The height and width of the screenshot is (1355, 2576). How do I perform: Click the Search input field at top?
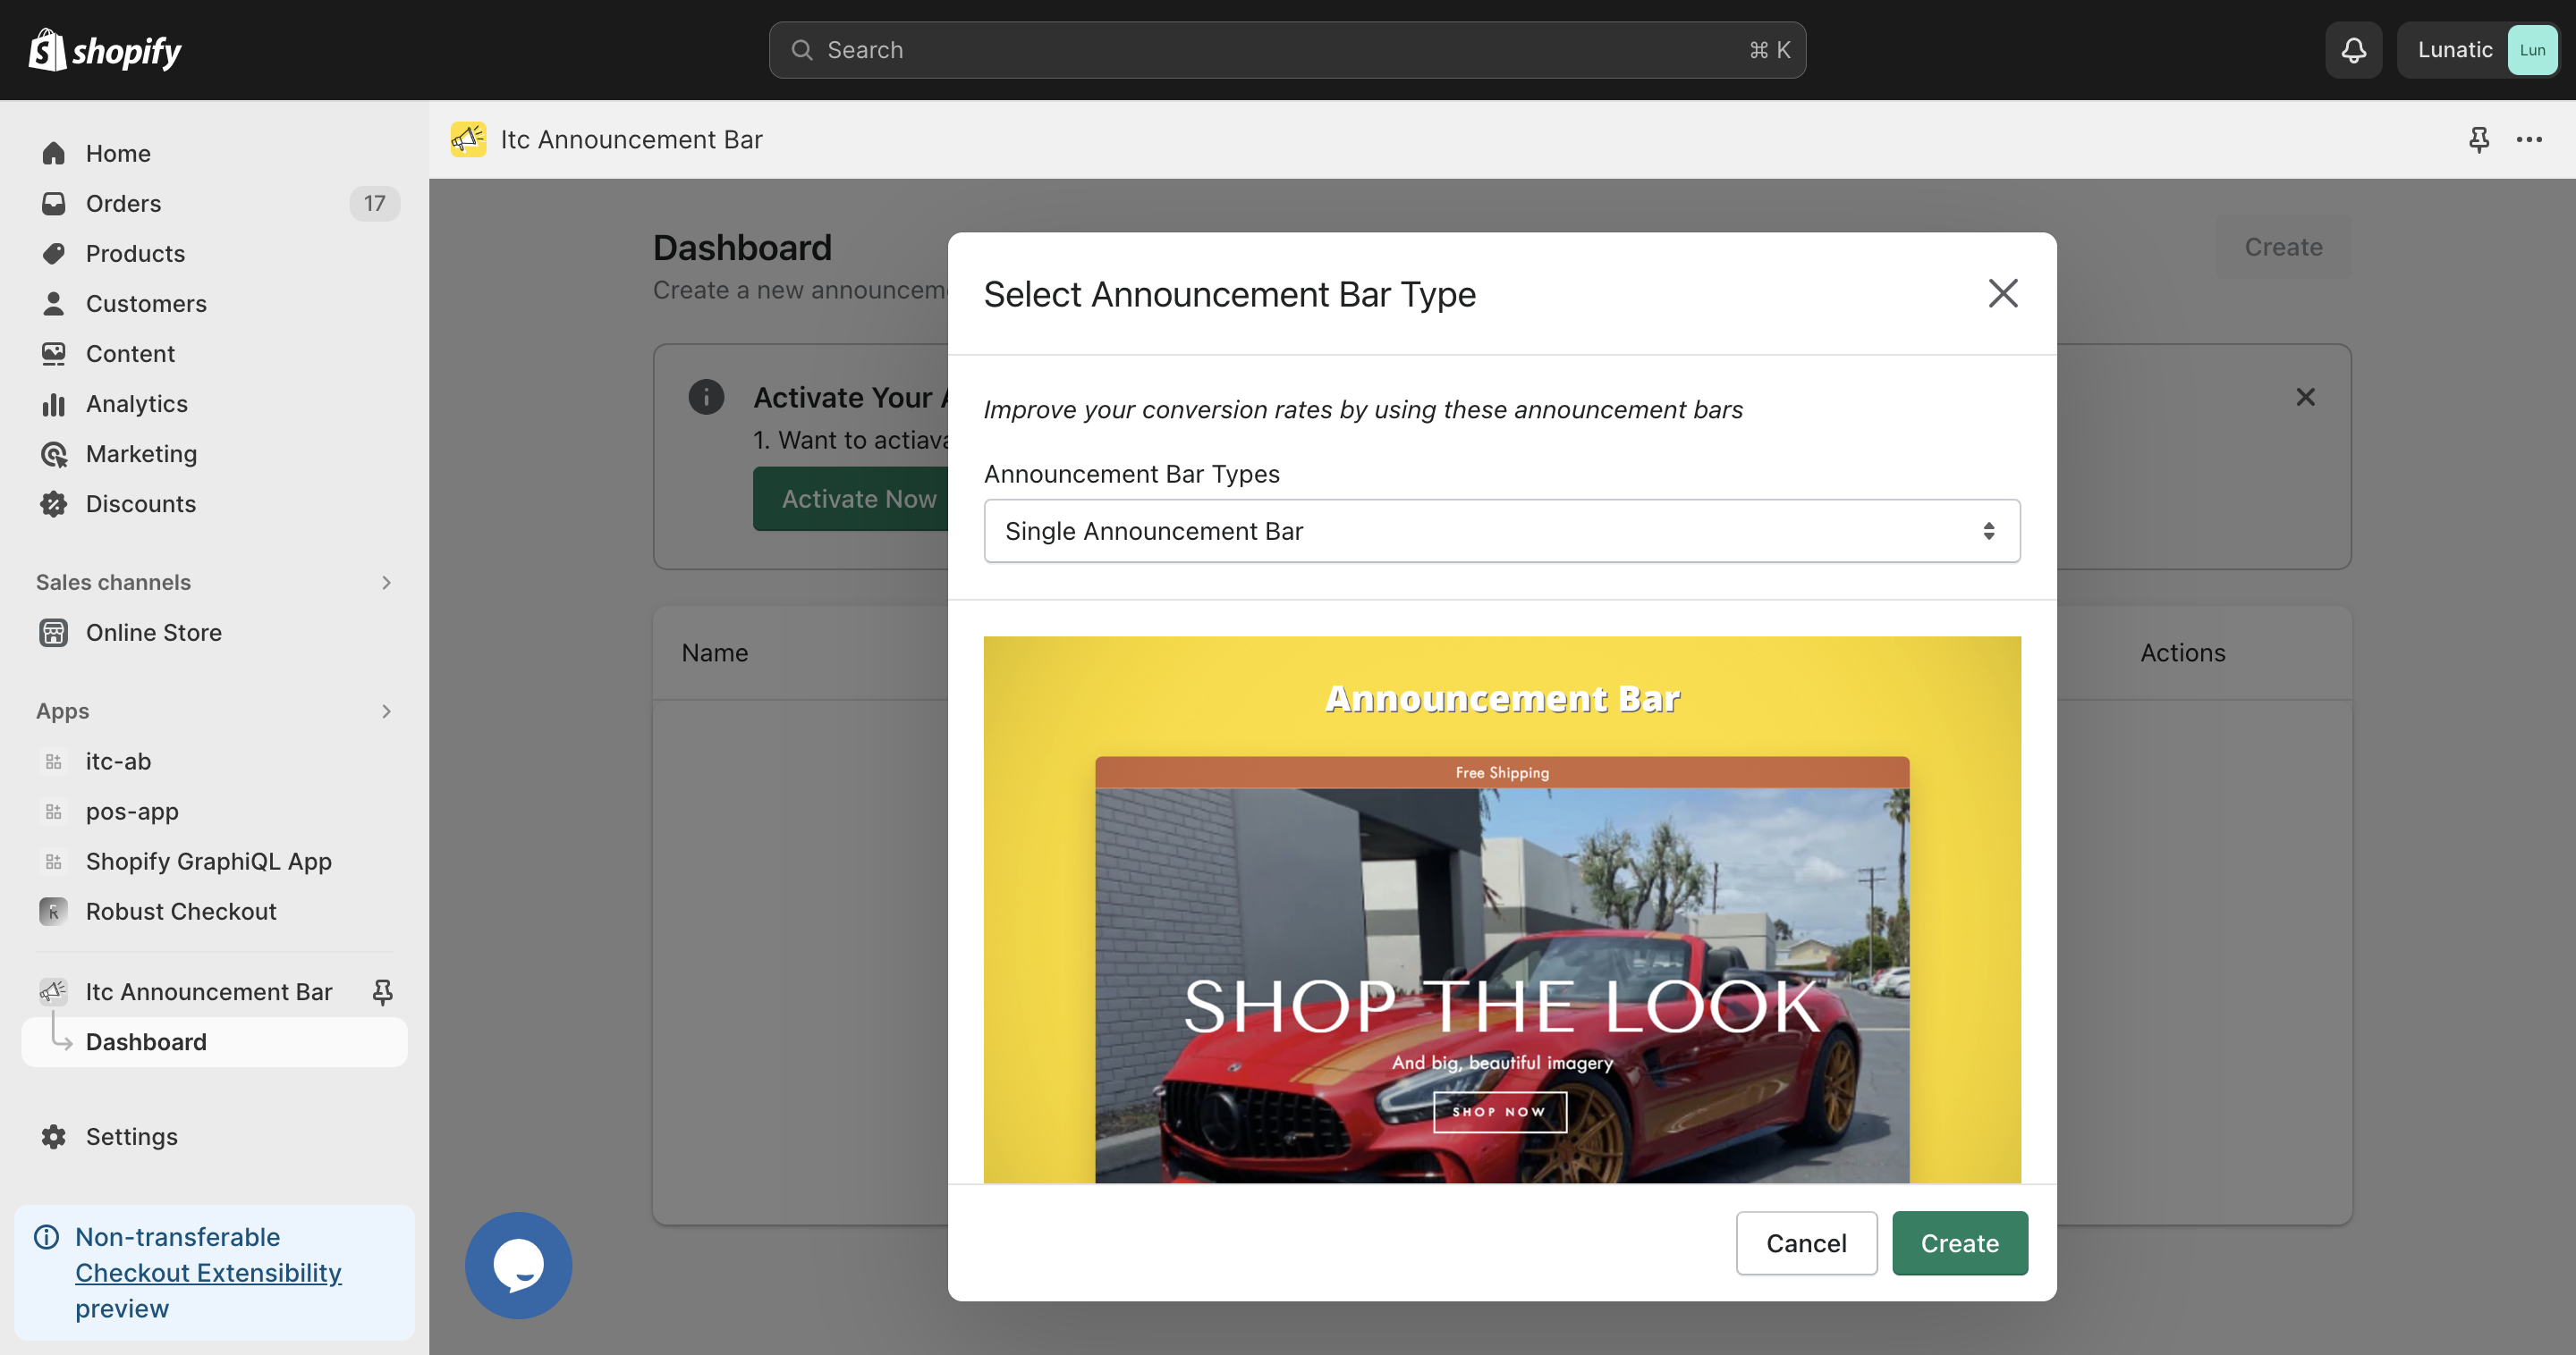pyautogui.click(x=1286, y=49)
